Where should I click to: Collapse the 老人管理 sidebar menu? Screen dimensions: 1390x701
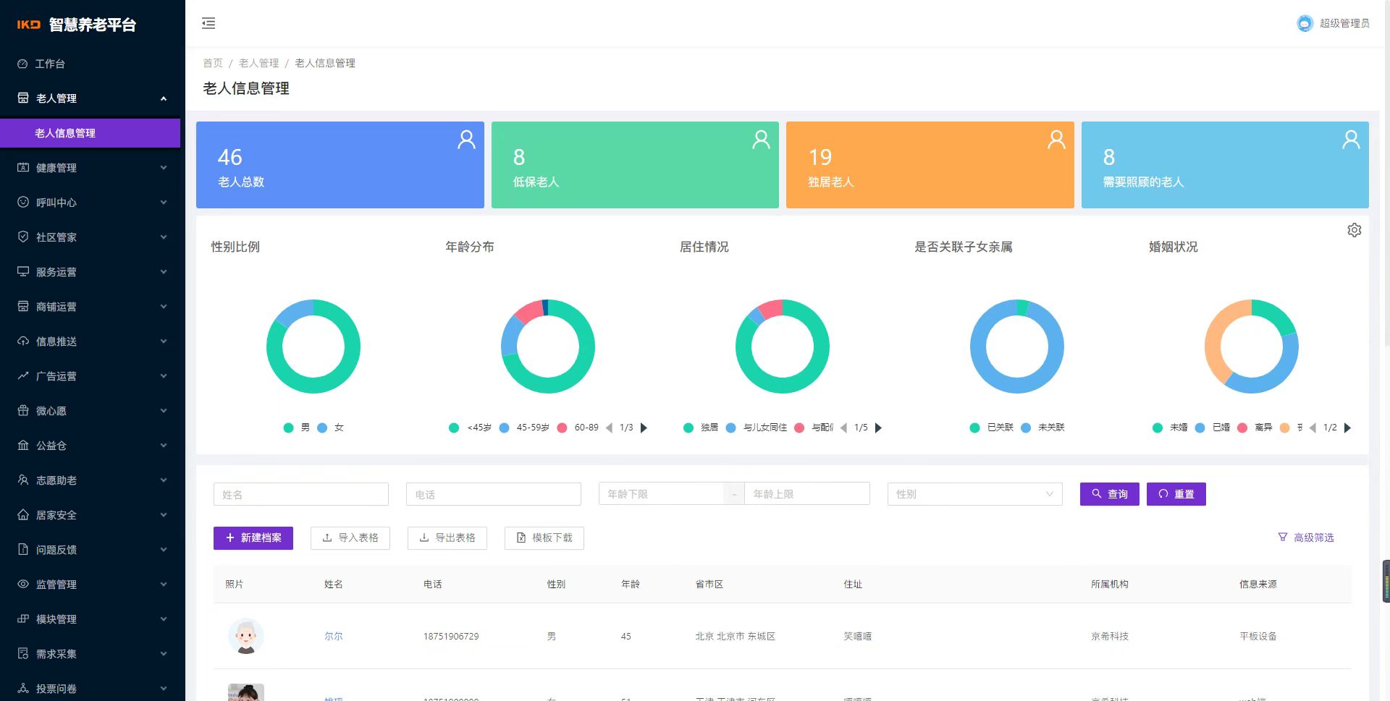90,98
